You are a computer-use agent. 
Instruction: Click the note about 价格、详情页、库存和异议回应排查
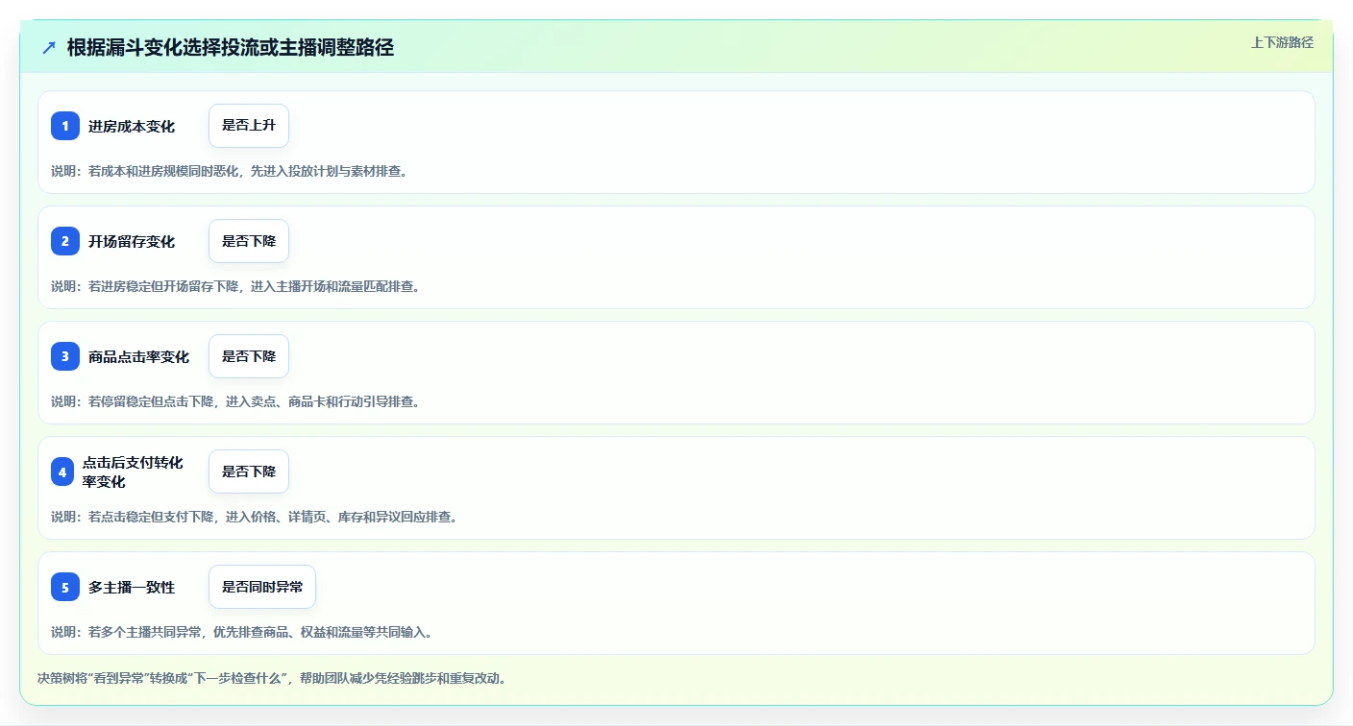tap(255, 517)
